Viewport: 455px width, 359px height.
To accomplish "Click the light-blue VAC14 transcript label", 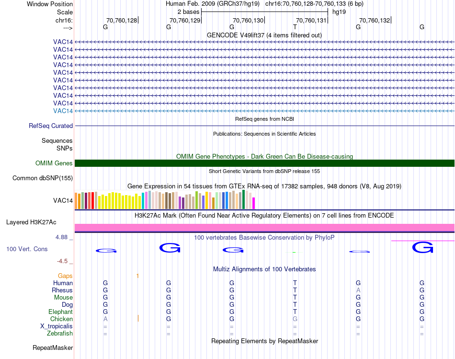I will point(63,111).
